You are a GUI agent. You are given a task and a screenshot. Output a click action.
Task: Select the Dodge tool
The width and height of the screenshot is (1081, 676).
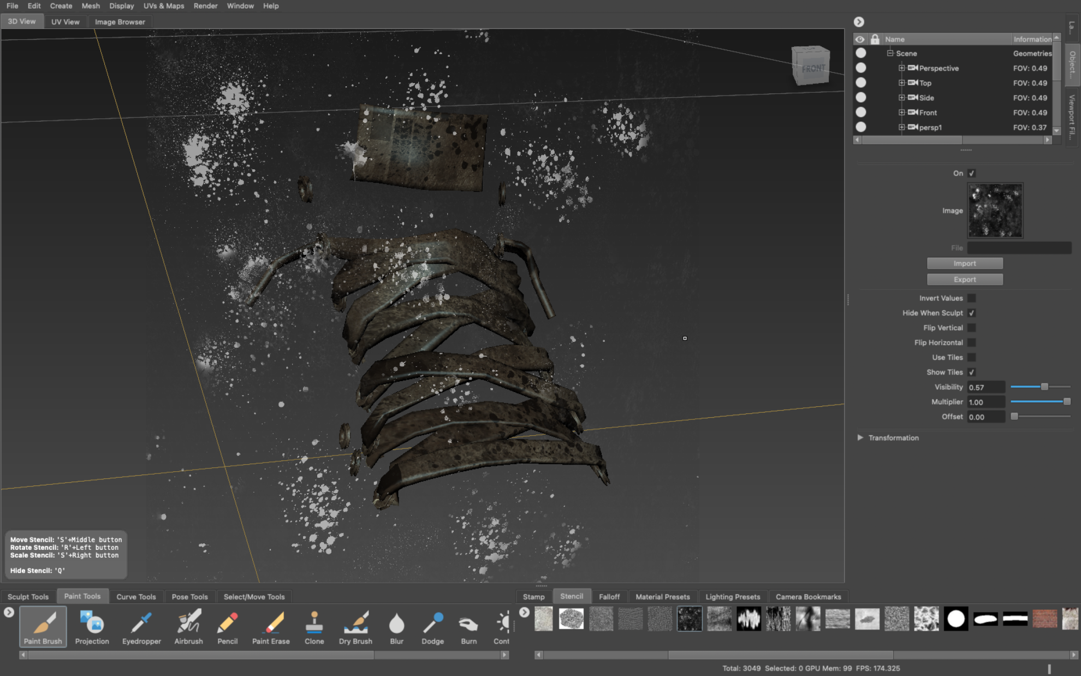pyautogui.click(x=432, y=627)
